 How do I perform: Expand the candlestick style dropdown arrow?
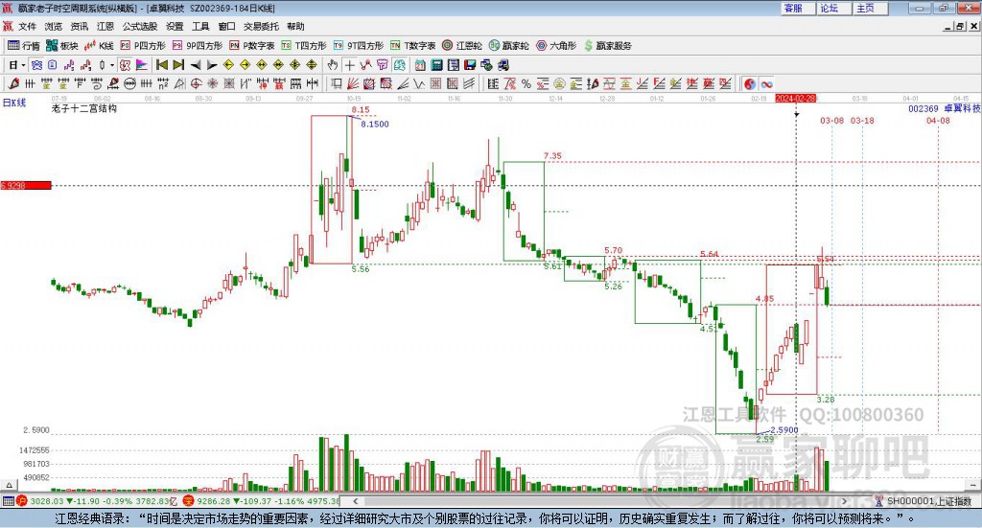[x=112, y=65]
